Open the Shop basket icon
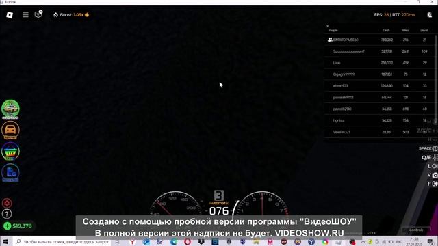The image size is (438, 246). (x=10, y=152)
